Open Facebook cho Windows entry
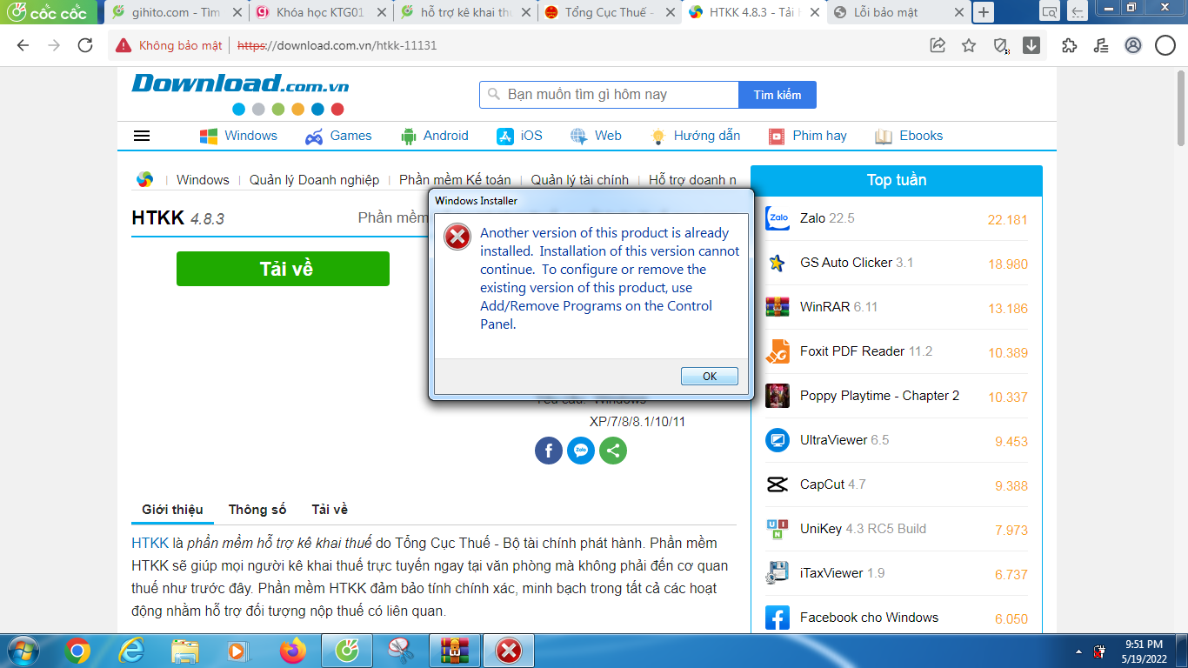Image resolution: width=1188 pixels, height=668 pixels. [870, 618]
